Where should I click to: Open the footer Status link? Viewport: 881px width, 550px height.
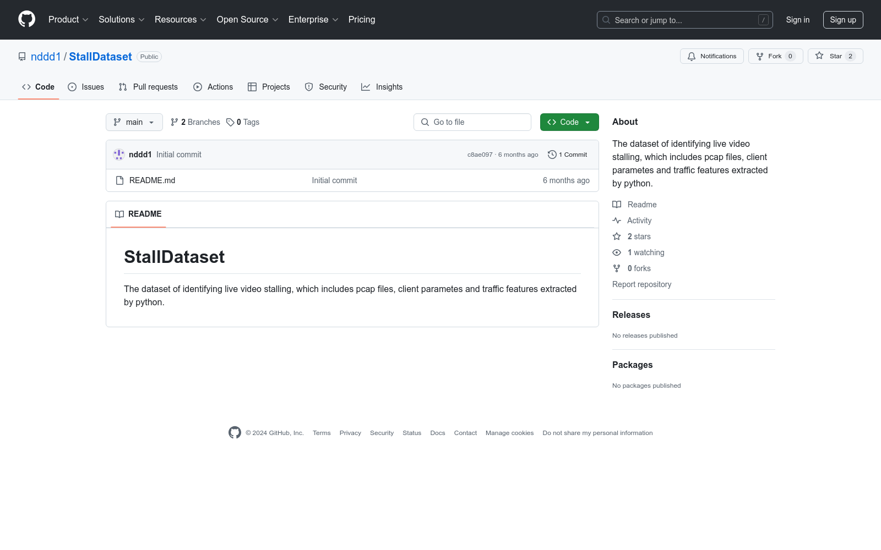pyautogui.click(x=412, y=433)
